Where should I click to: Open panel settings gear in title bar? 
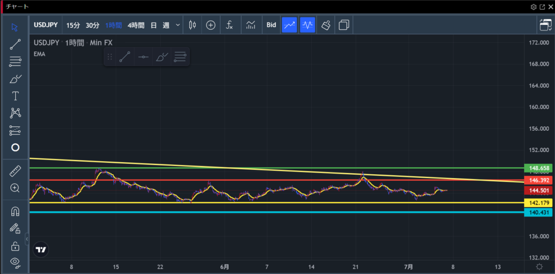(534, 7)
